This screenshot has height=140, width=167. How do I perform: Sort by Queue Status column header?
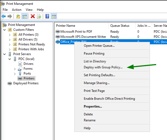(122, 26)
